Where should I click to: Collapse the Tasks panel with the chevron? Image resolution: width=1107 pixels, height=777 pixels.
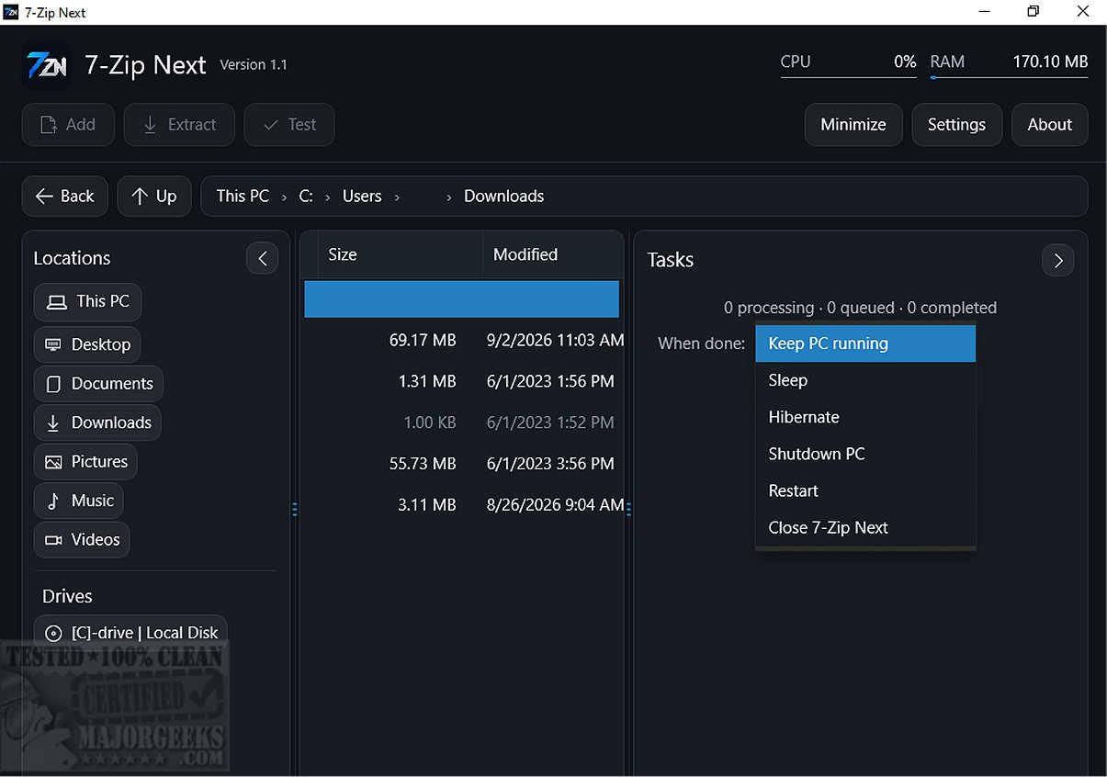click(x=1058, y=261)
